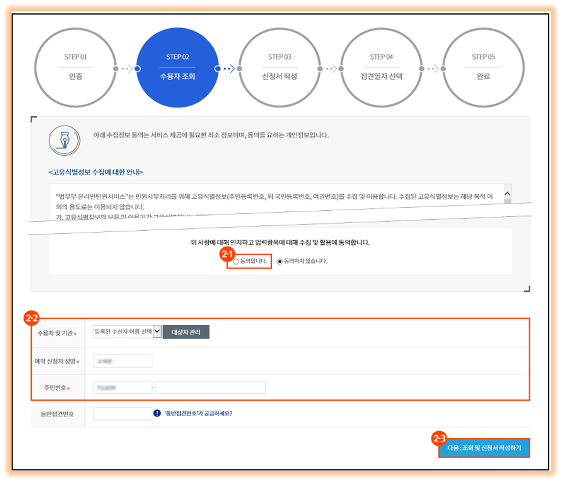This screenshot has width=562, height=482.
Task: Click 다음: 조회 및 신청서 작성하기 button
Action: pyautogui.click(x=484, y=448)
